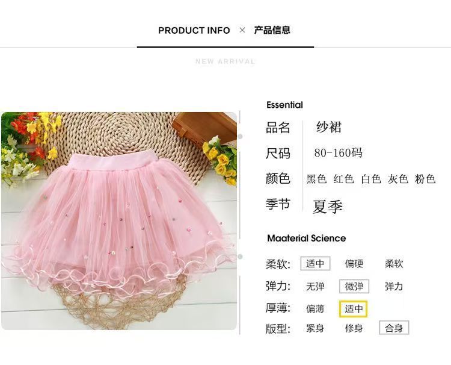
Task: Pick the 紧身 fit option
Action: pos(315,328)
